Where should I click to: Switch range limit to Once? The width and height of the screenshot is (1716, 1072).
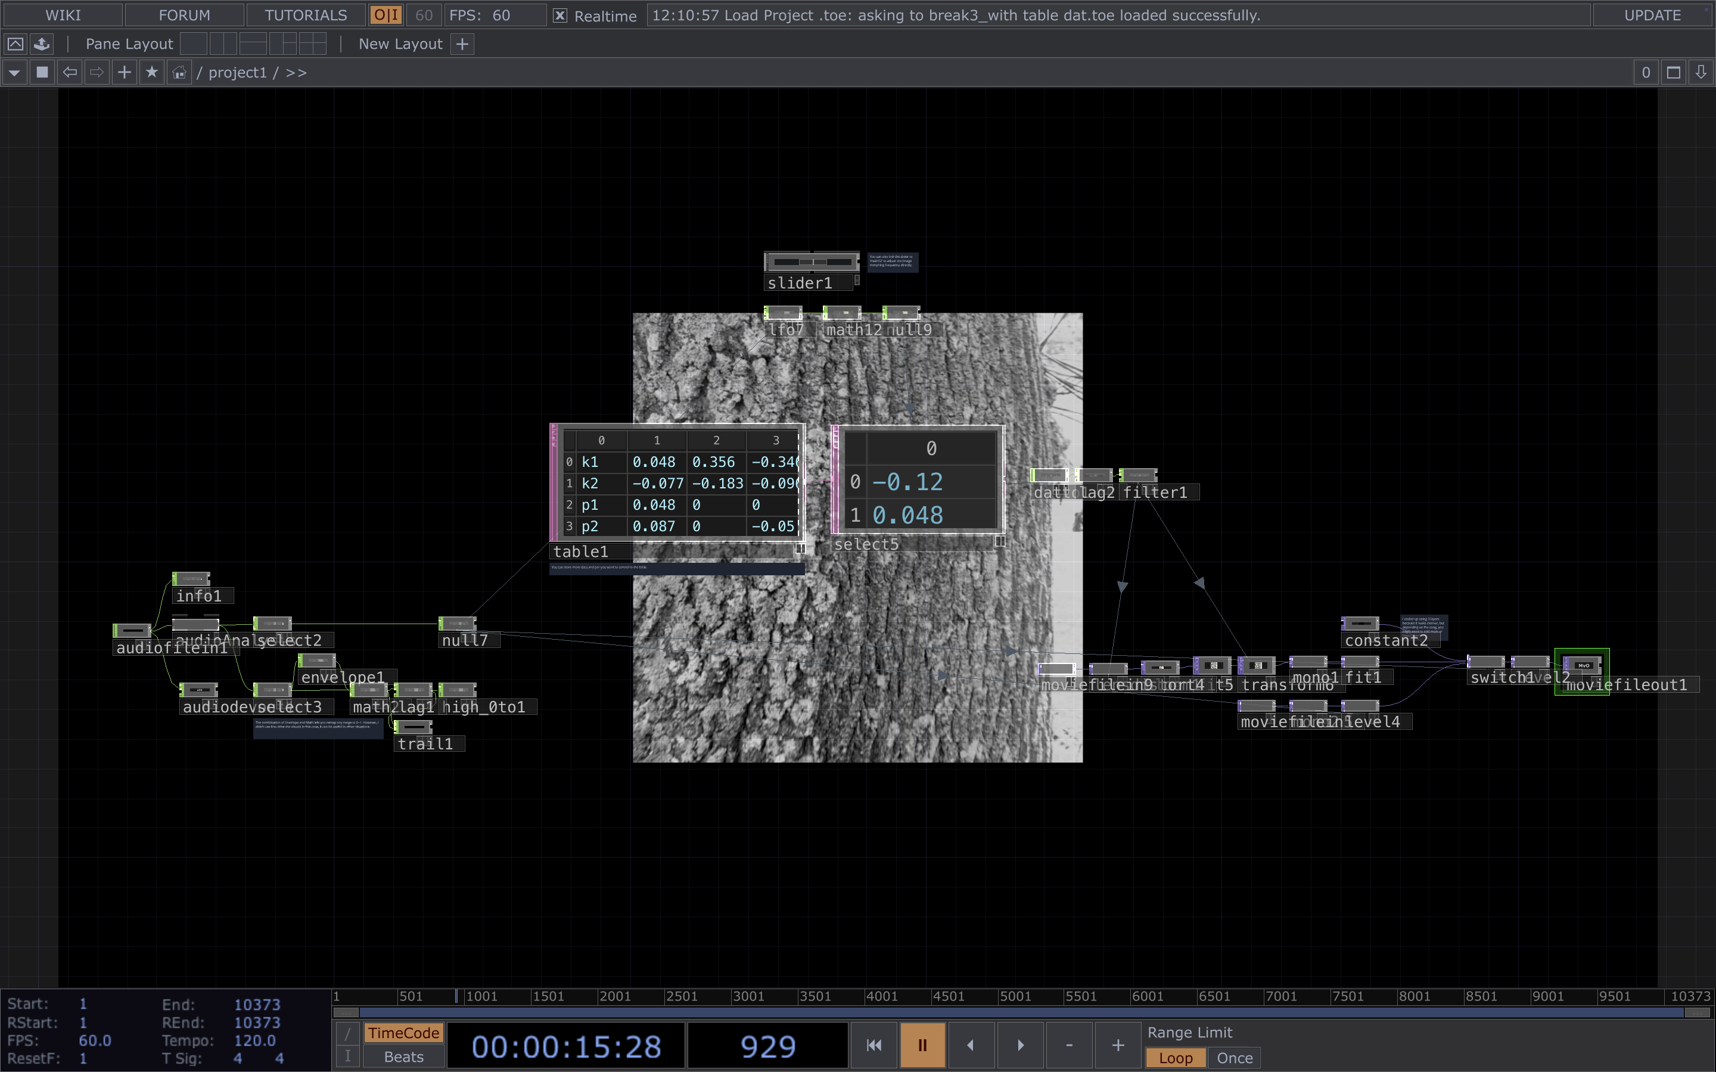[x=1234, y=1058]
